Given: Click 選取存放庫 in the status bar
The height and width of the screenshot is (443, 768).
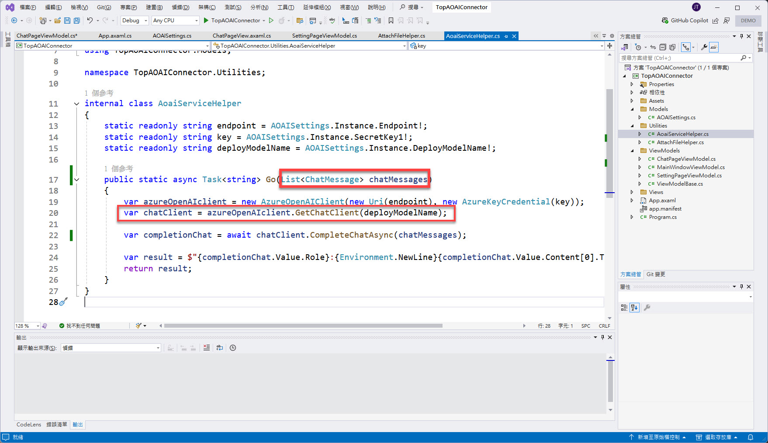Looking at the screenshot, I should click(717, 437).
